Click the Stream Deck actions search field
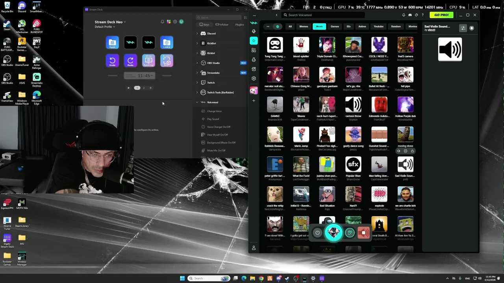The width and height of the screenshot is (504, 283). [x=219, y=18]
